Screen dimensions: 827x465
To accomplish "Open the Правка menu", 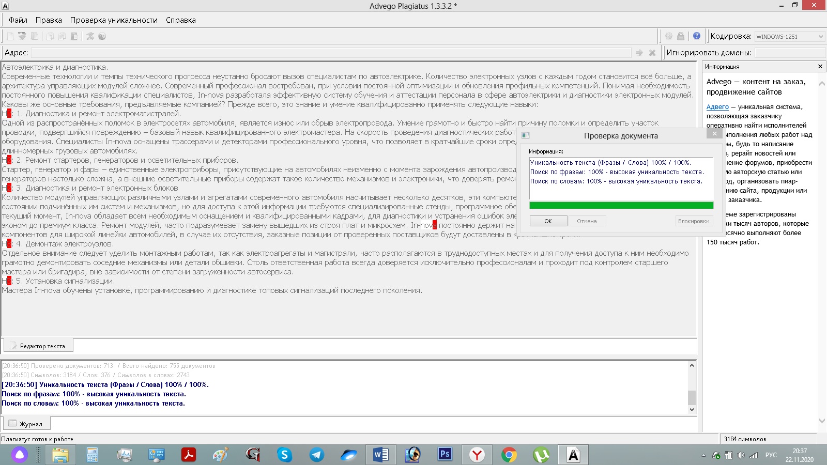I will click(x=49, y=20).
